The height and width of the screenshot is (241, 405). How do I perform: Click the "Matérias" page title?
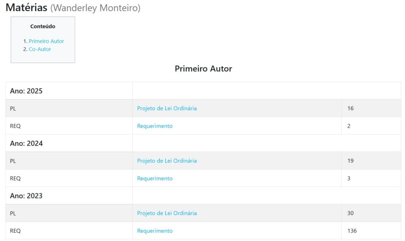pos(26,7)
